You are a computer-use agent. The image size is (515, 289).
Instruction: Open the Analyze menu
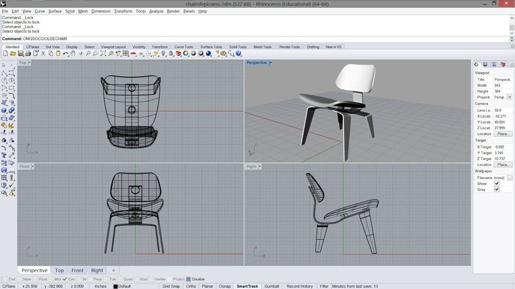point(156,11)
